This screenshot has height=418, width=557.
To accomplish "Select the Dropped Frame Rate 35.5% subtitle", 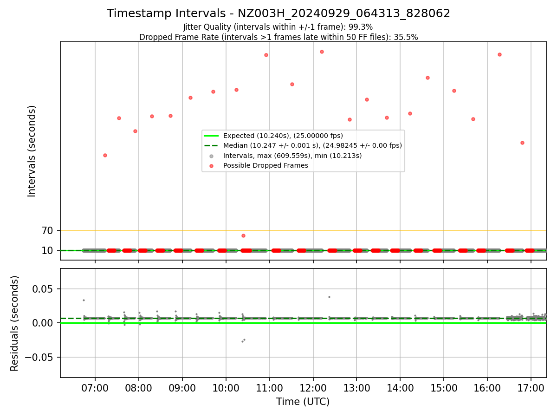I will pos(278,37).
